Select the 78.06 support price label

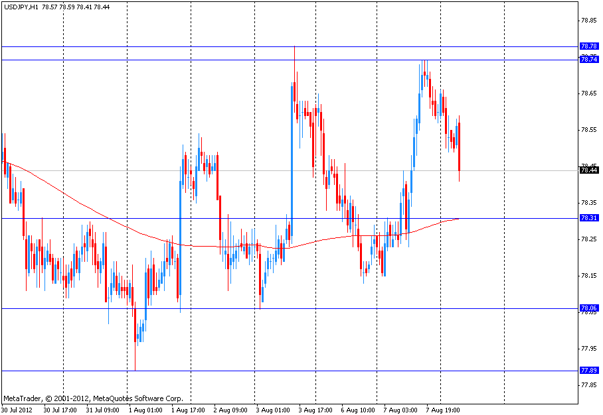(x=588, y=308)
